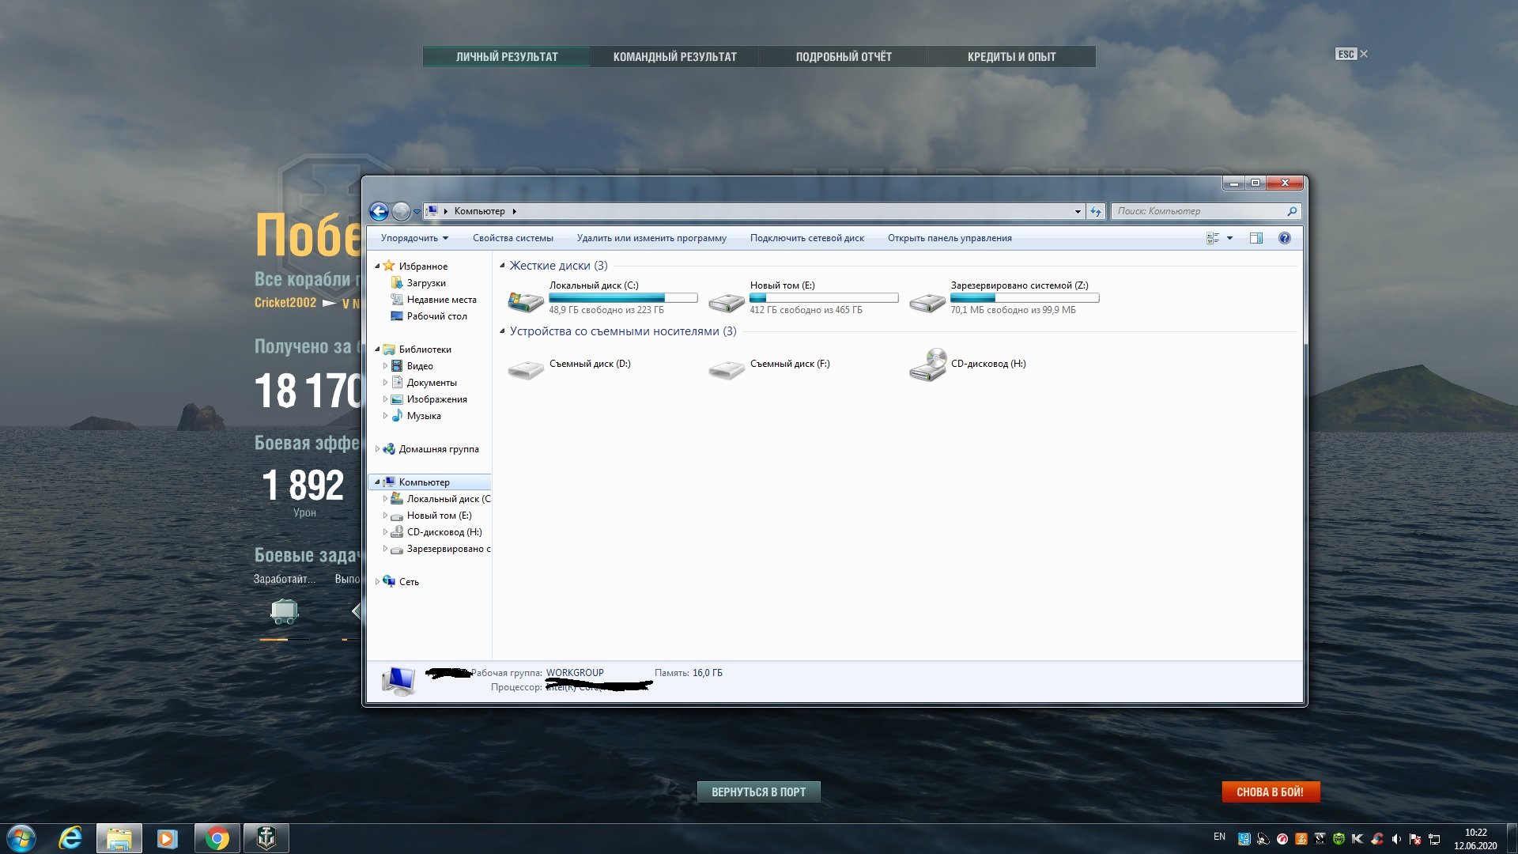The height and width of the screenshot is (854, 1518).
Task: Open Windows Explorer taskbar icon
Action: [119, 838]
